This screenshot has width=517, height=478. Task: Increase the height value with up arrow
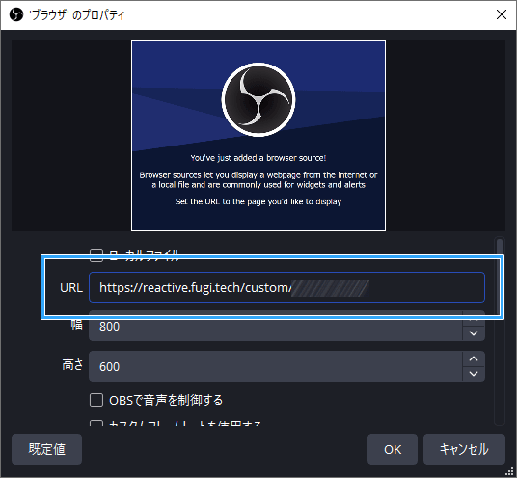[x=474, y=358]
